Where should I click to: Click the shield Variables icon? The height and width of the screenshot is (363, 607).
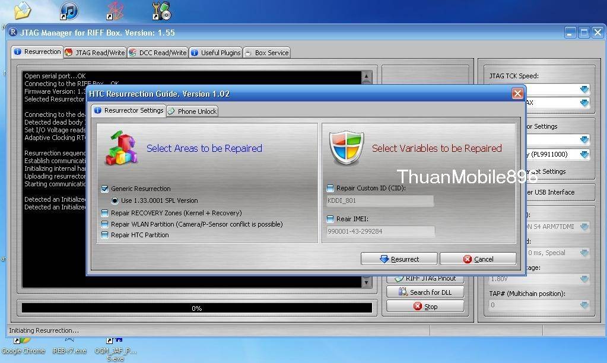click(347, 148)
